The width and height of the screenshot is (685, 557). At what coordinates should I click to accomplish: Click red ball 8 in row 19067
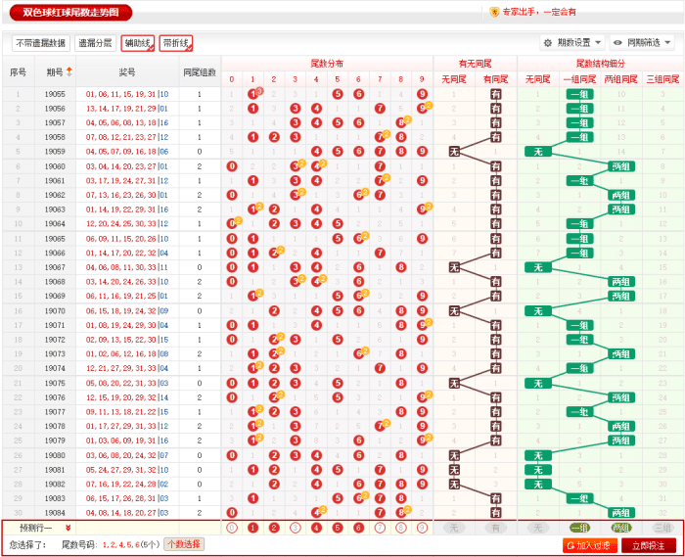click(400, 267)
